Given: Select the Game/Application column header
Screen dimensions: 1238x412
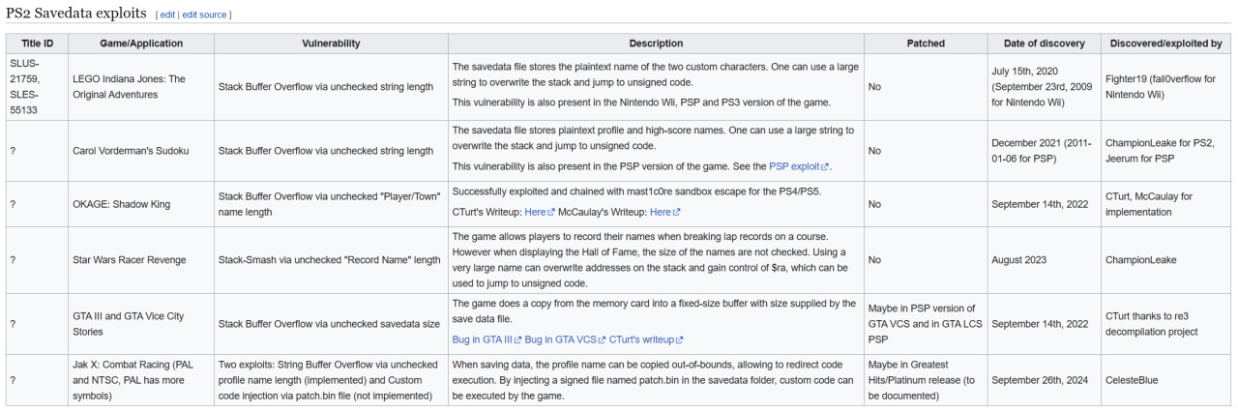Looking at the screenshot, I should click(141, 44).
